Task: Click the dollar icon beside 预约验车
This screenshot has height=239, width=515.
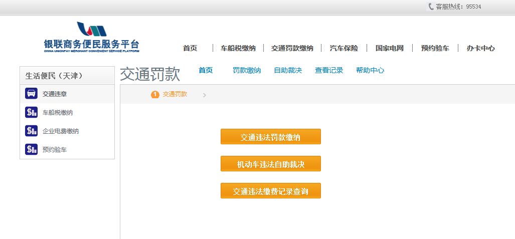Action: 31,149
